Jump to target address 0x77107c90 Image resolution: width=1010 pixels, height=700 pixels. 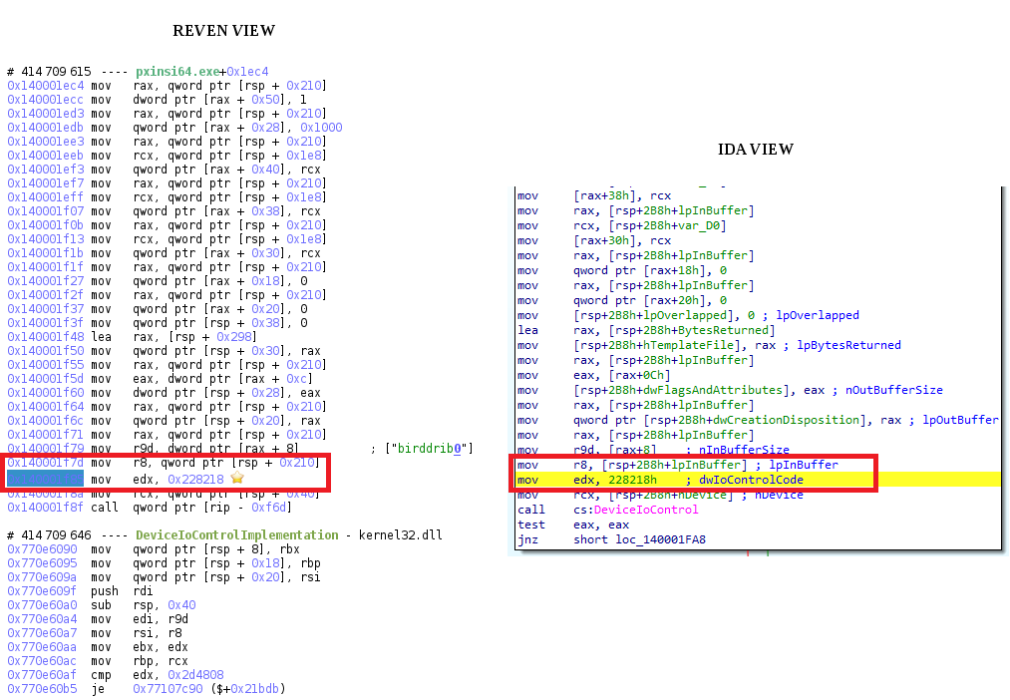[169, 688]
